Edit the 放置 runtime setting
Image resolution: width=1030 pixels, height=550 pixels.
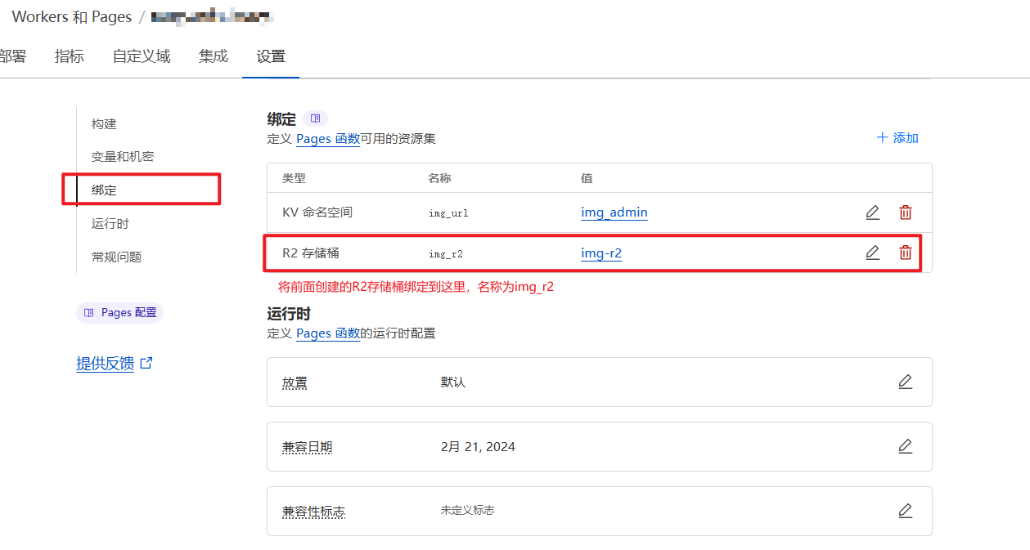[905, 382]
